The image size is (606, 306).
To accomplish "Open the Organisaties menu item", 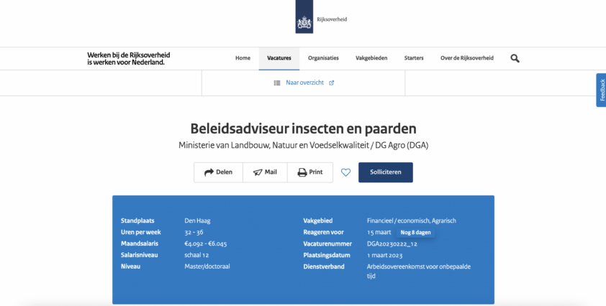I will 323,58.
